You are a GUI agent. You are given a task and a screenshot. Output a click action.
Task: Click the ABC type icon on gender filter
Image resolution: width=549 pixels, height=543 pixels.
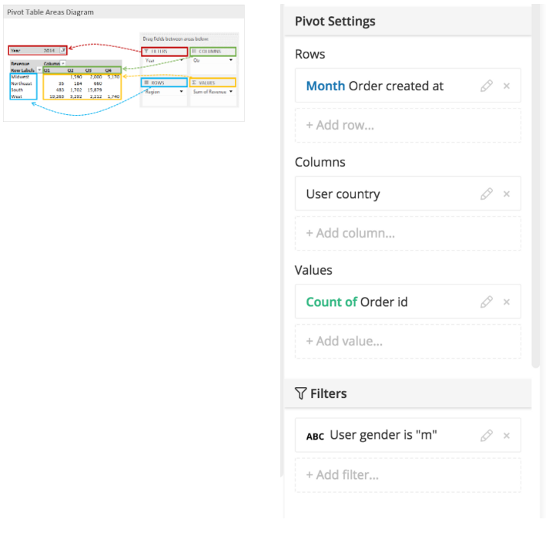(x=315, y=437)
